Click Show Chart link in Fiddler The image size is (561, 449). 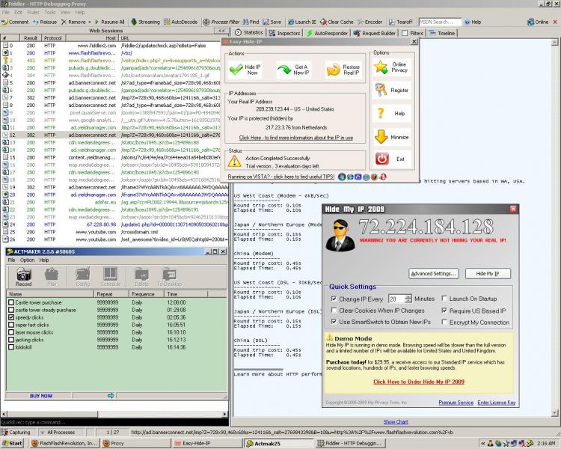(x=396, y=422)
